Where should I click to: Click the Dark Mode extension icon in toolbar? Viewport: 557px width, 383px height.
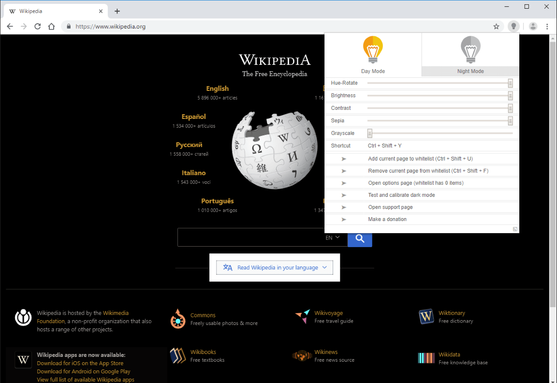513,26
